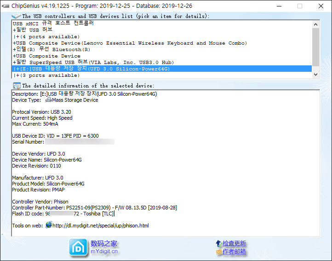Click the Serial Number line
This screenshot has width=332, height=261.
[x=63, y=142]
